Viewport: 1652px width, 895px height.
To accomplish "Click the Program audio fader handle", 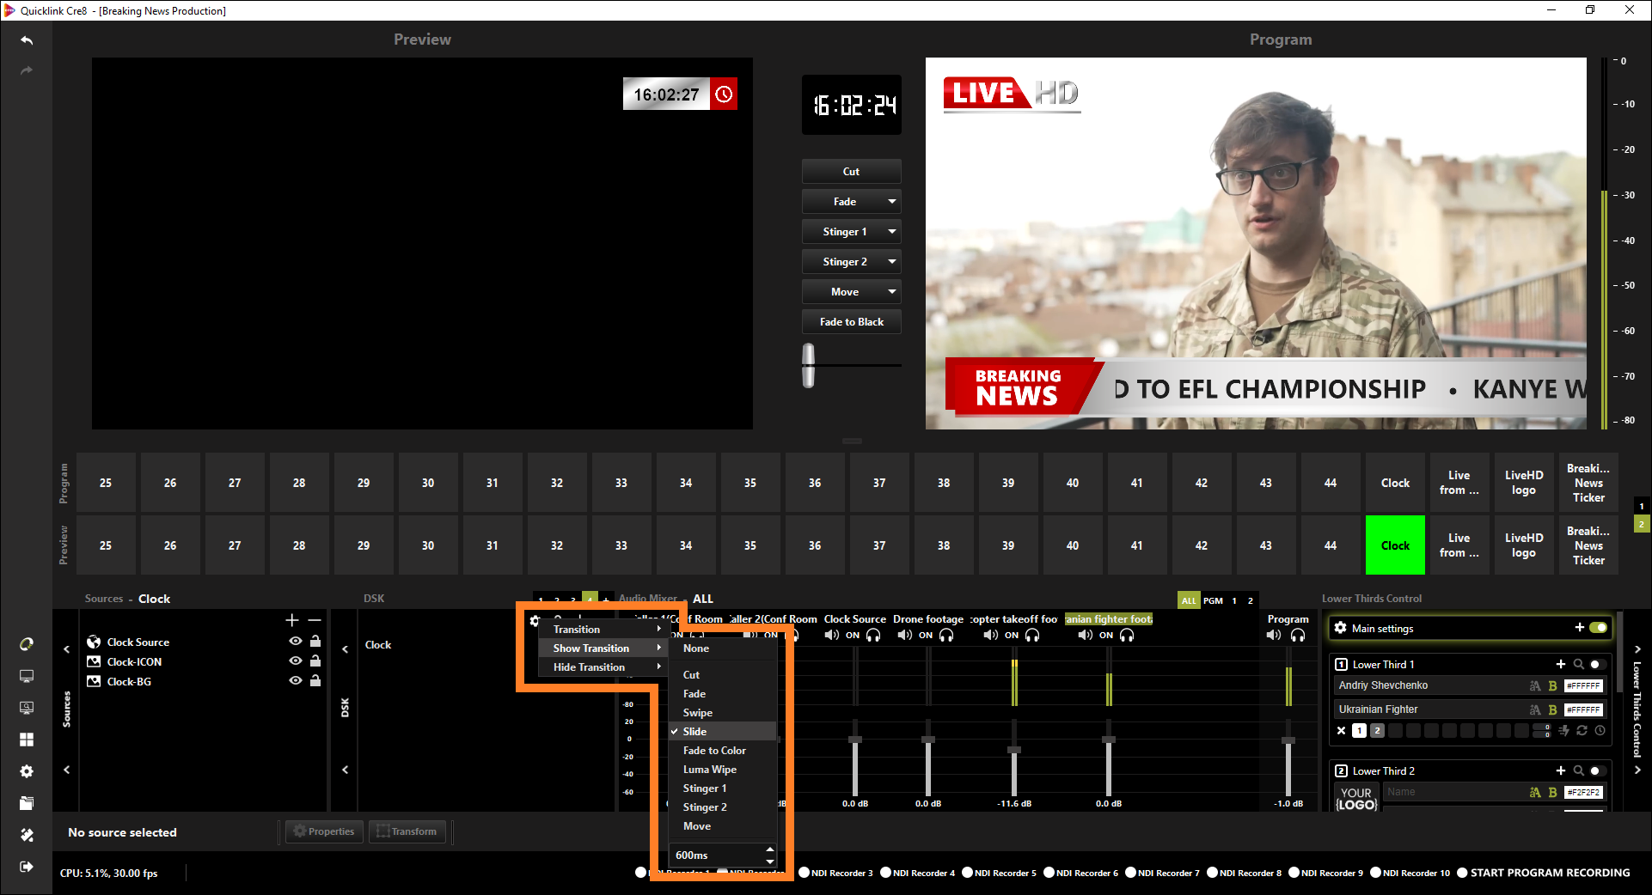I will pyautogui.click(x=1288, y=740).
